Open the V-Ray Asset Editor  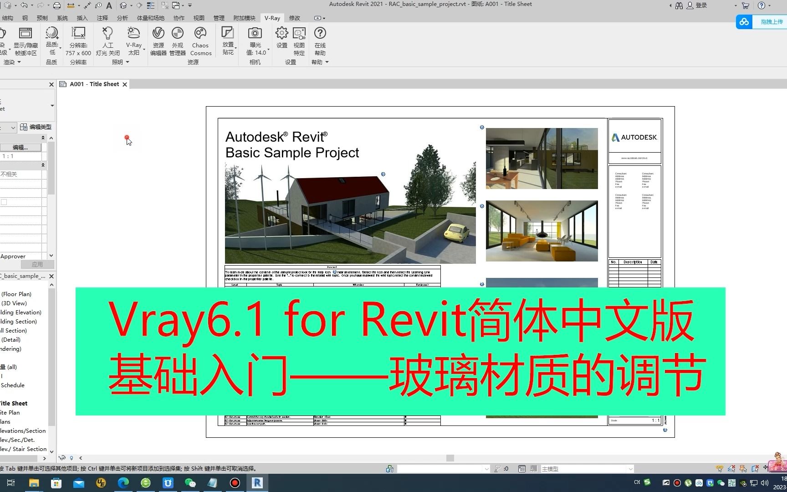[x=158, y=33]
